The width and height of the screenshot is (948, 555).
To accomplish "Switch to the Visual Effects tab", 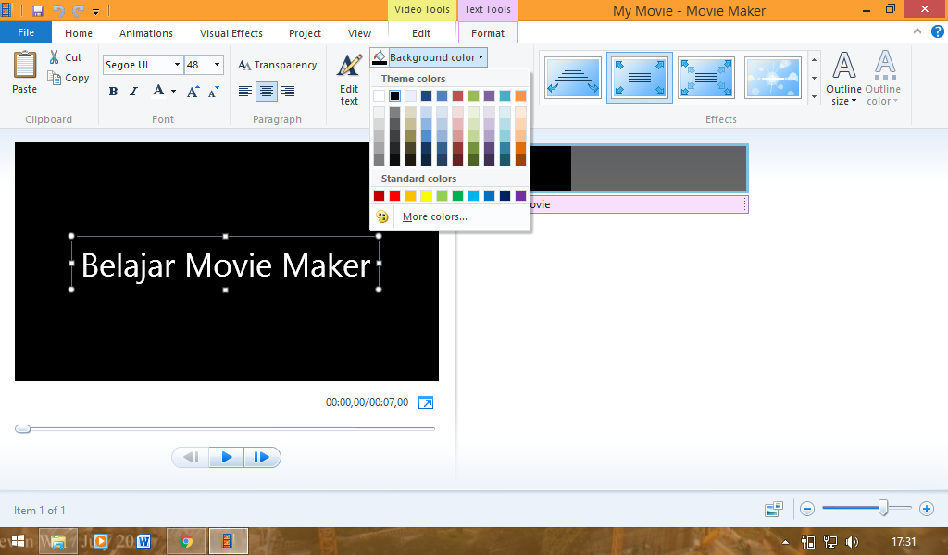I will (x=231, y=33).
